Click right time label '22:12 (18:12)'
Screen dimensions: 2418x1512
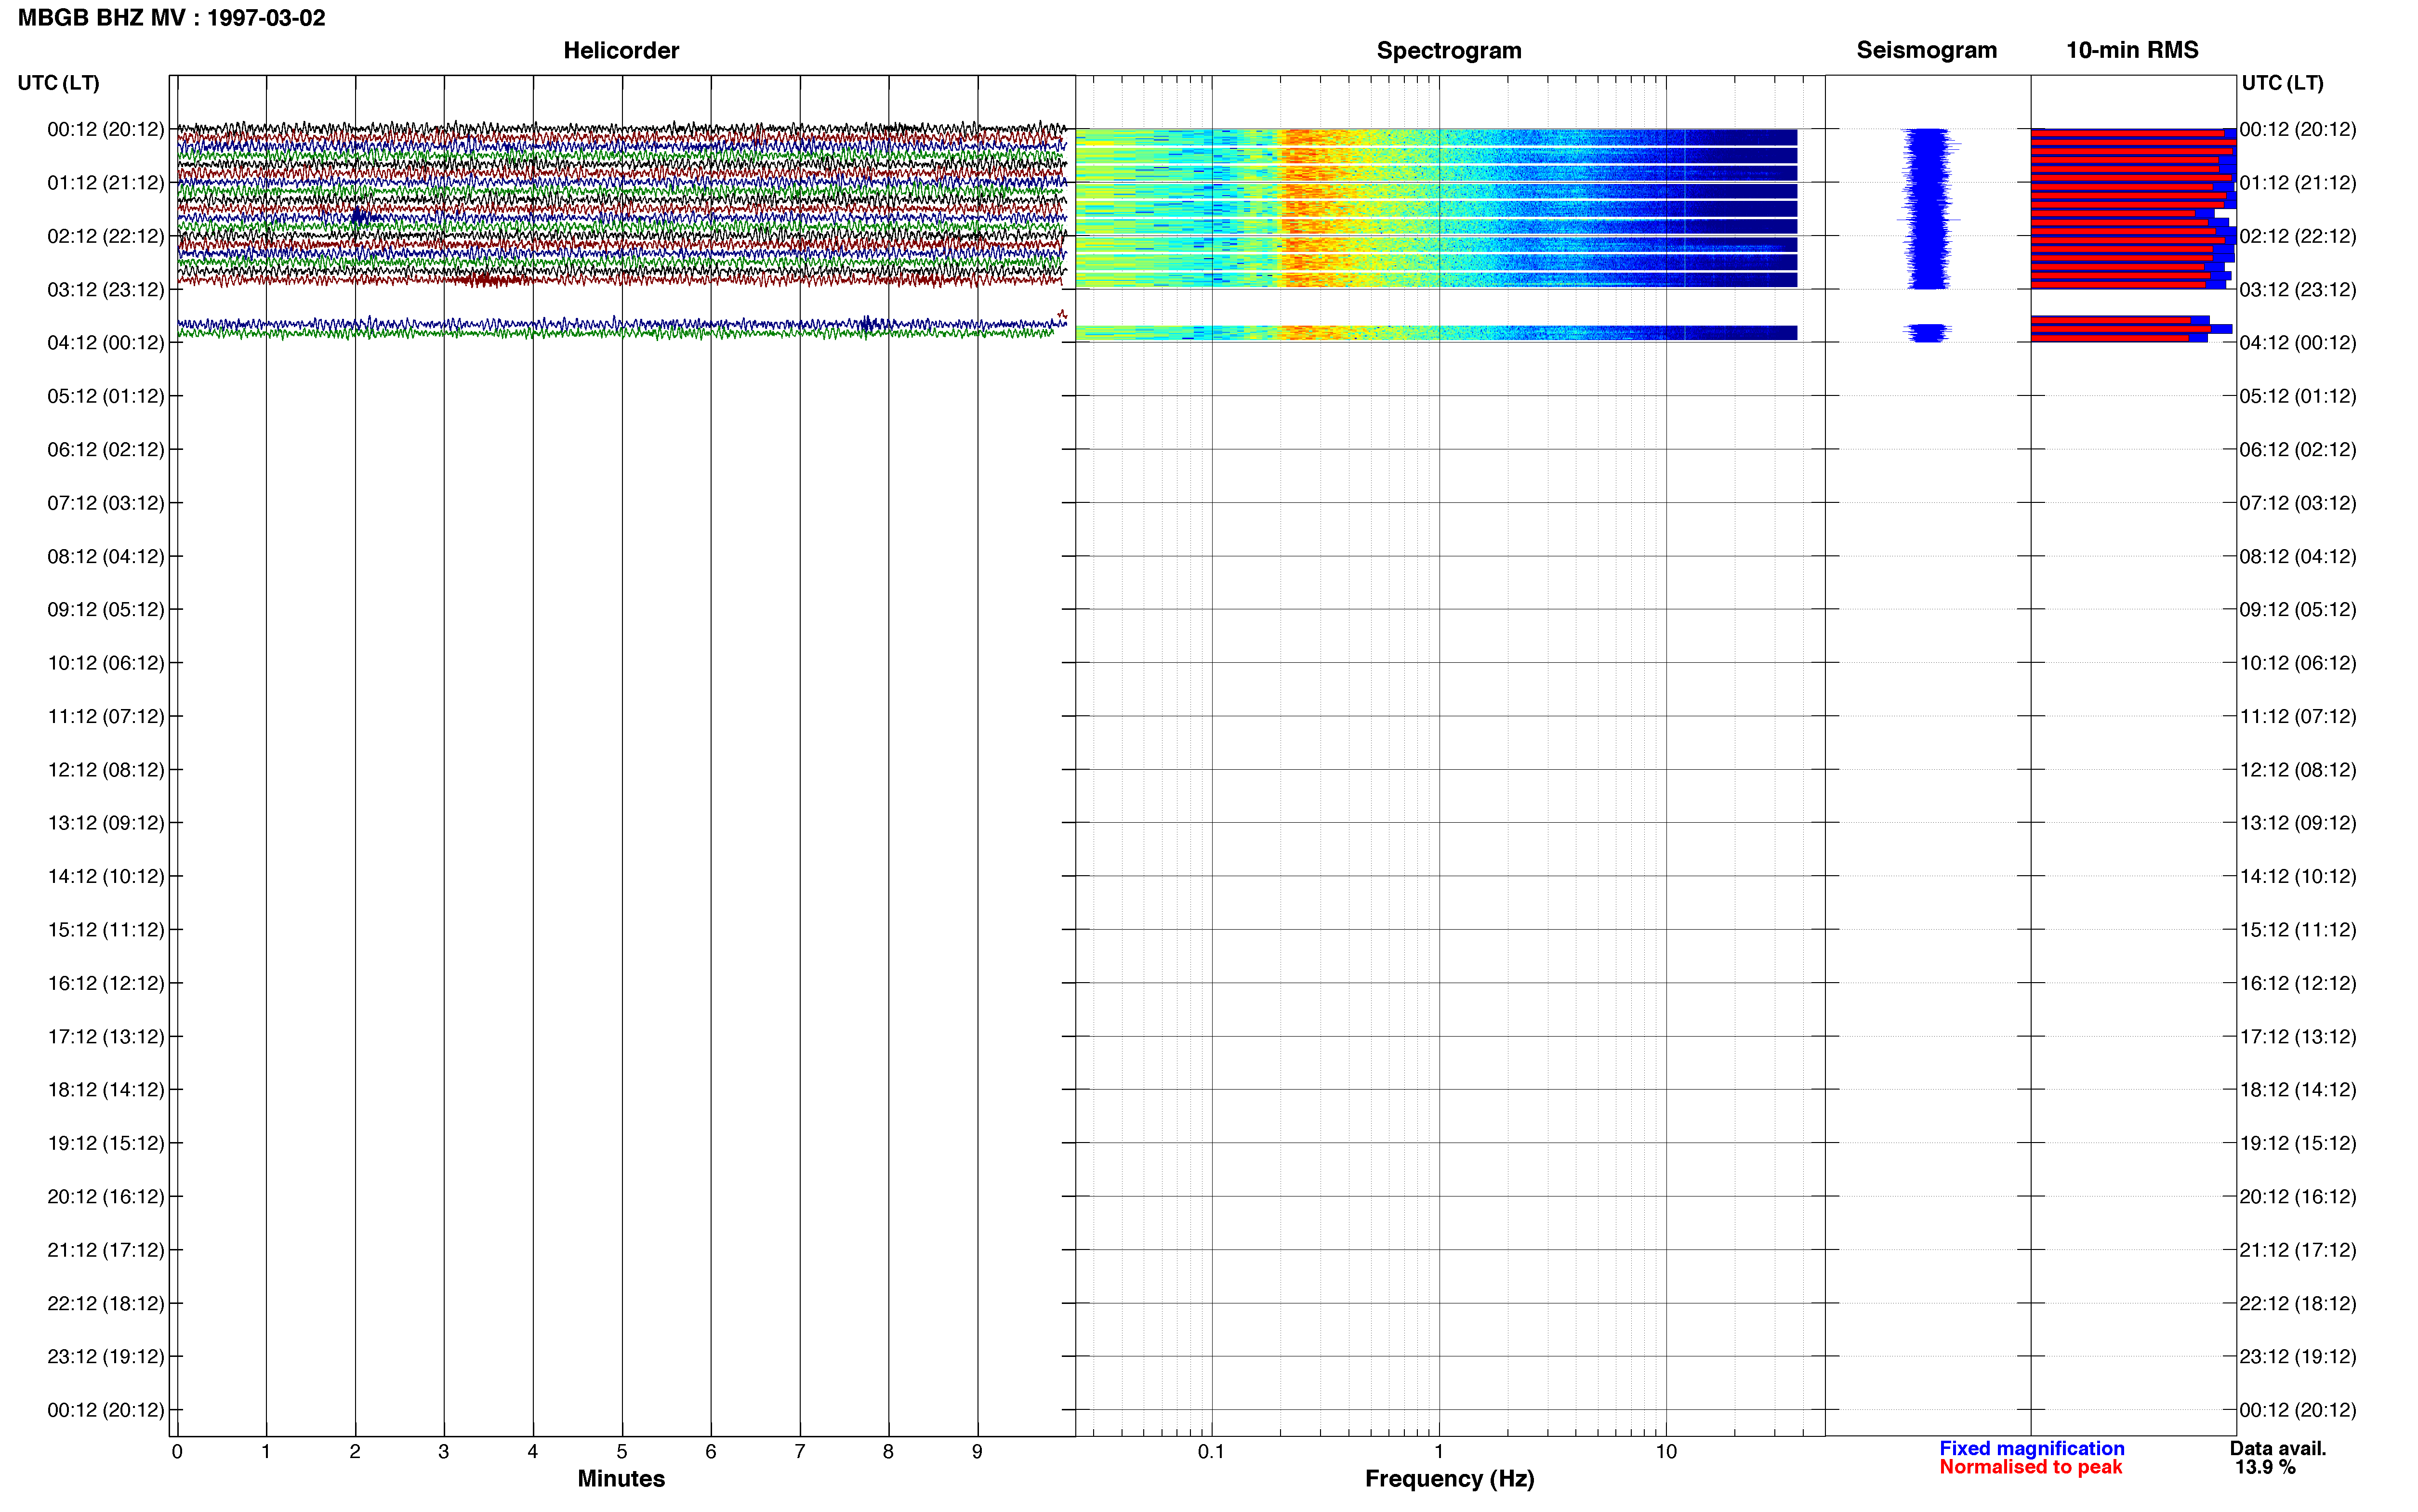2298,1304
